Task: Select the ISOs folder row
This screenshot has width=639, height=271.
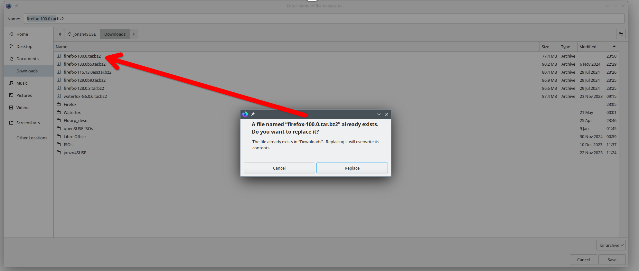Action: 336,145
